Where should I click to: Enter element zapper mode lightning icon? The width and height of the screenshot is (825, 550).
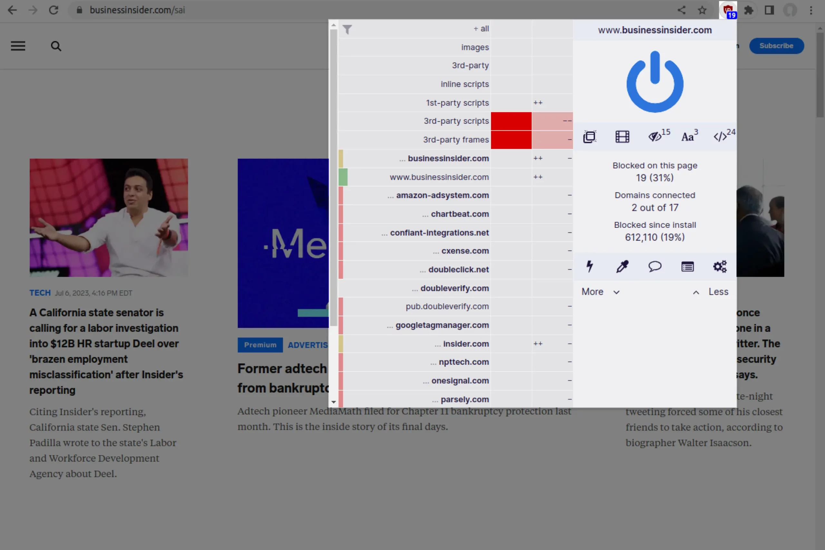pyautogui.click(x=590, y=266)
